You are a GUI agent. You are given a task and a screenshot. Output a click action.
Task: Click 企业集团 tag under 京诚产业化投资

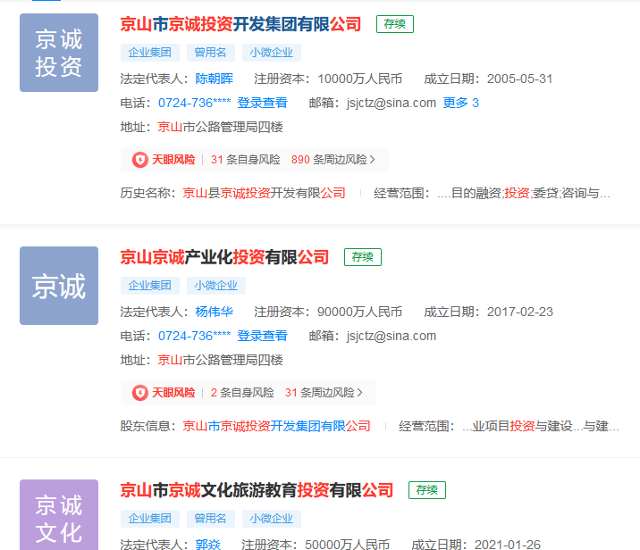[150, 286]
